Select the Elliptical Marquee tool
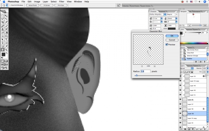 pos(2,16)
